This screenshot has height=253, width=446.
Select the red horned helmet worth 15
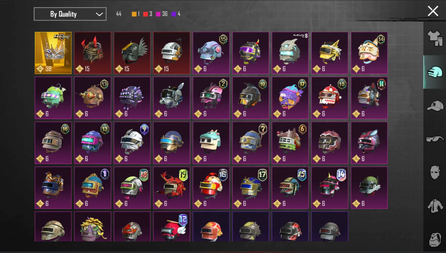tap(93, 53)
